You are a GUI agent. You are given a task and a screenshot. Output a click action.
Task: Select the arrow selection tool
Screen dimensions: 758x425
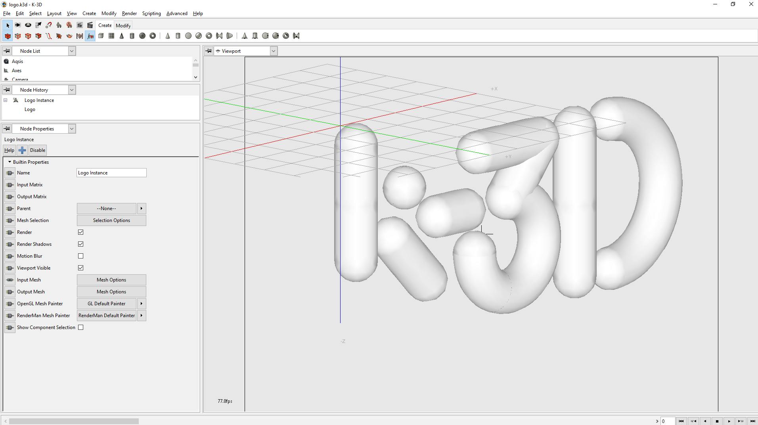click(7, 25)
